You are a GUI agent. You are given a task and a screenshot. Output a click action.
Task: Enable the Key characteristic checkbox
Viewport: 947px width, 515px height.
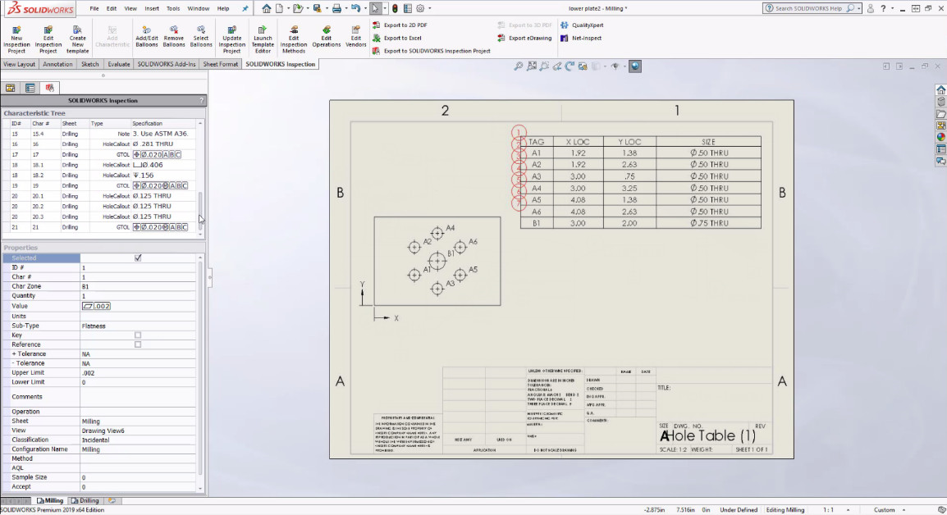point(138,335)
